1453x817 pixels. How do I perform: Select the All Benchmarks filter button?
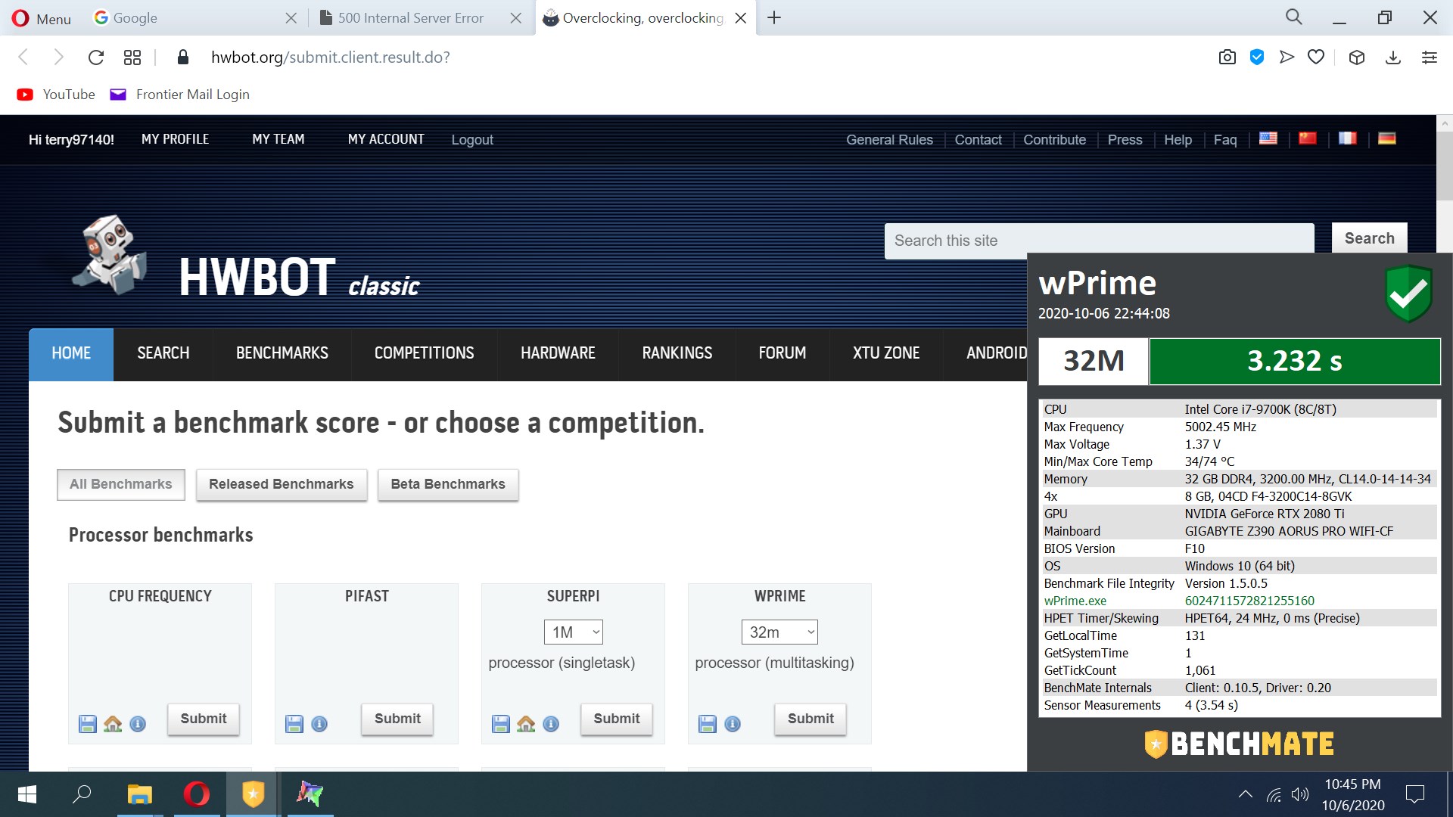pos(121,484)
